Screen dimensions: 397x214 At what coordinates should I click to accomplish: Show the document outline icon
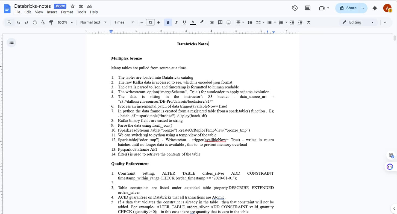[11, 43]
